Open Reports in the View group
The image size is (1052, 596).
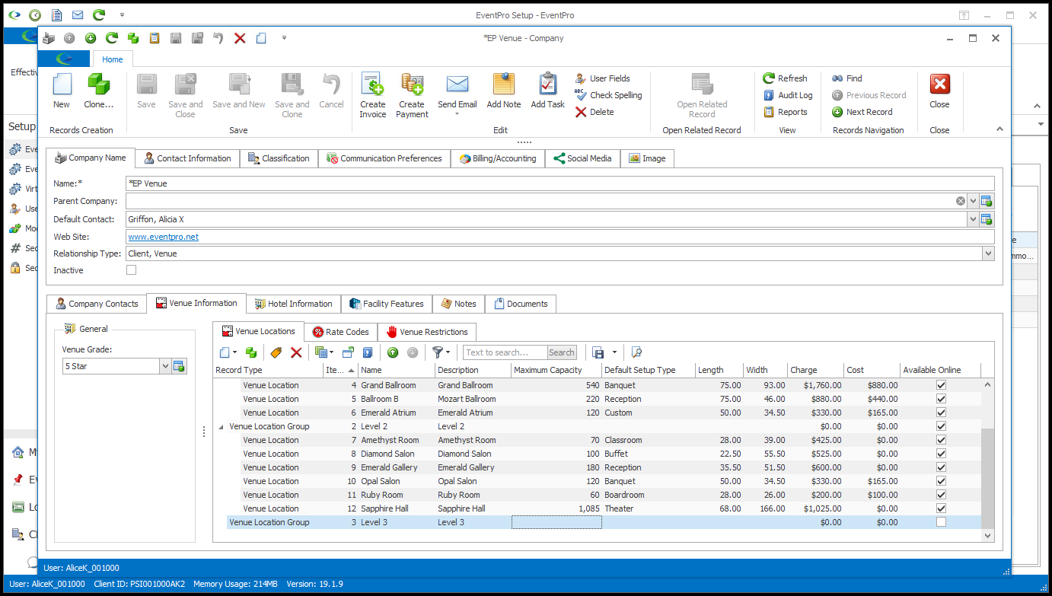785,112
